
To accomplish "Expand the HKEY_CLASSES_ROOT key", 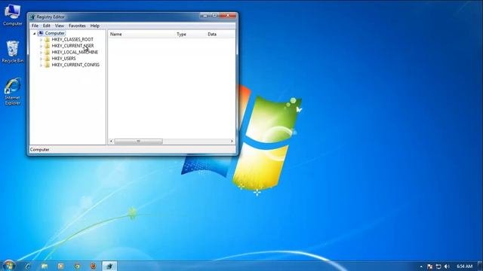I will pos(41,40).
